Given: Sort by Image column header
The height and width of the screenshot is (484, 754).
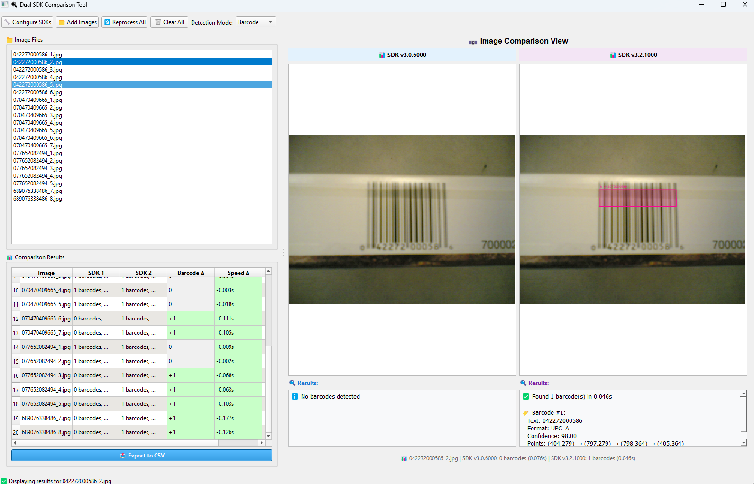Looking at the screenshot, I should tap(46, 273).
